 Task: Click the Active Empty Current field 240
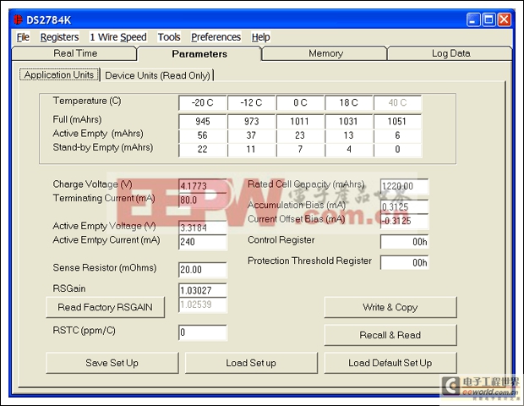point(203,242)
